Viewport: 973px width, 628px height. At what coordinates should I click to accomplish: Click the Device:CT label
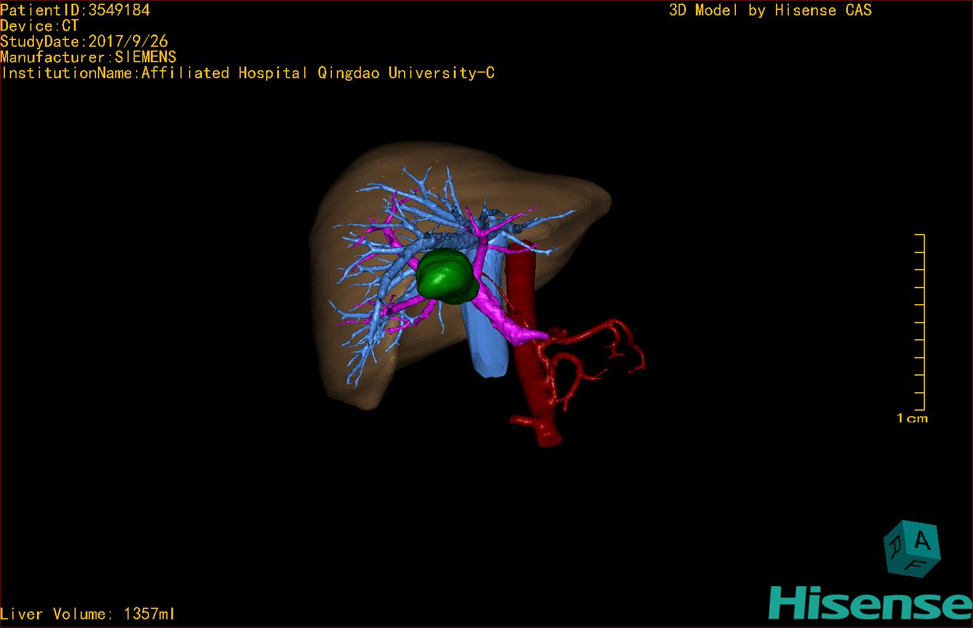point(39,26)
